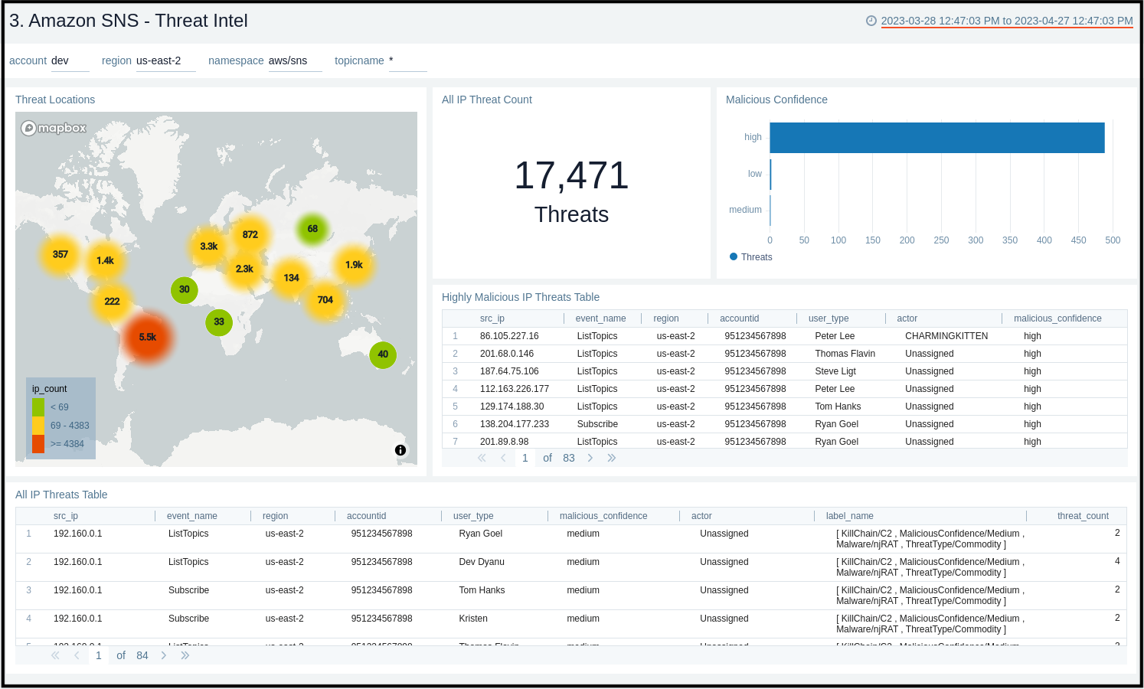Go to previous page in All IP Threats table
1144x689 pixels.
[x=77, y=655]
